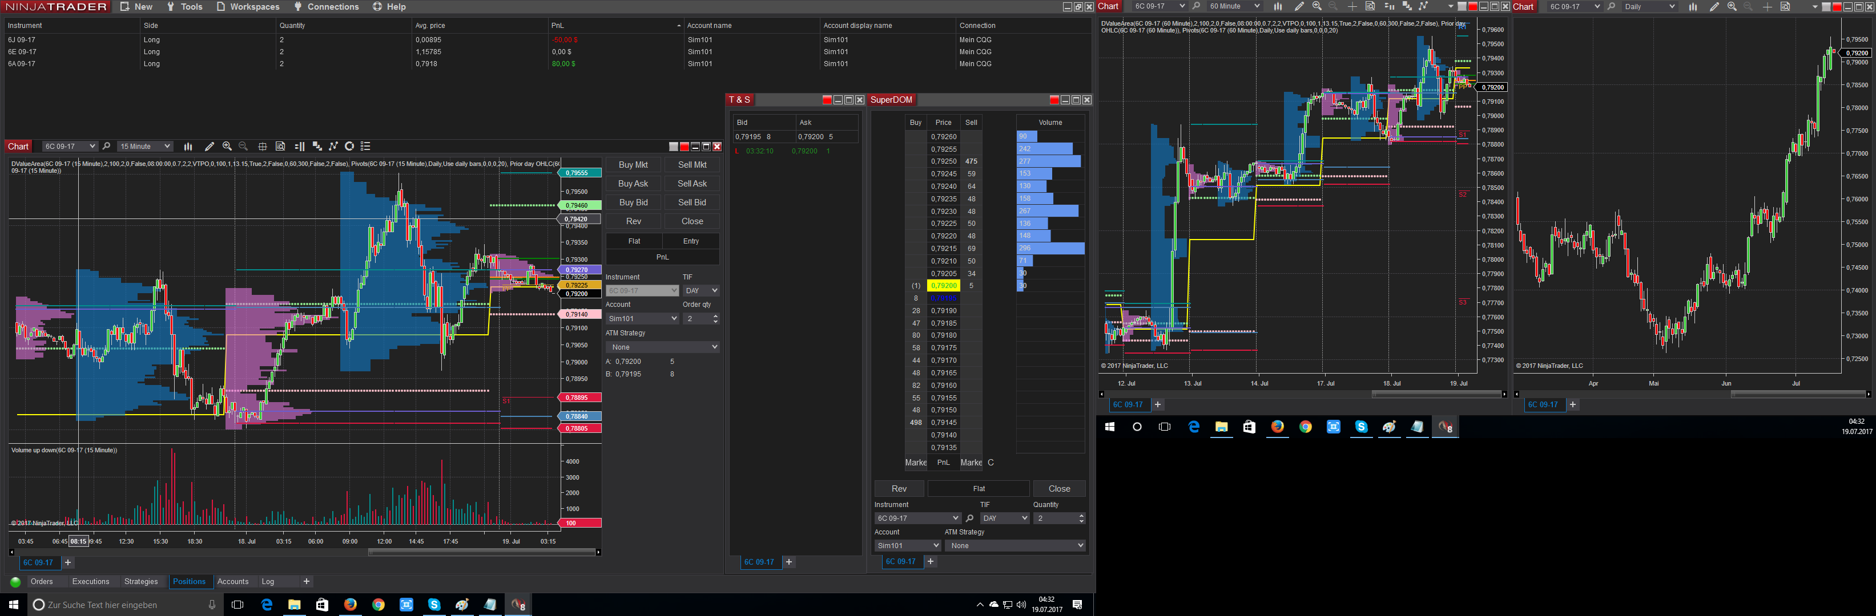Search instrument in the 15 Minute chart
1876x616 pixels.
(106, 146)
